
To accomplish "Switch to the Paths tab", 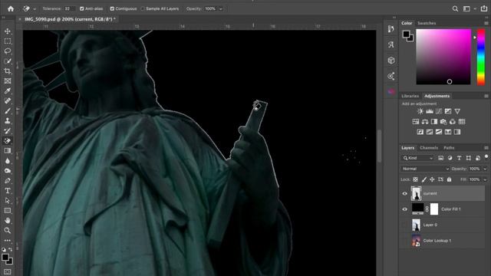I will [449, 148].
